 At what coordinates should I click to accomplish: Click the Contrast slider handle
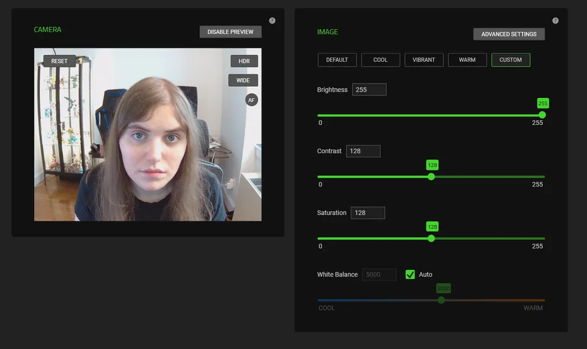431,177
